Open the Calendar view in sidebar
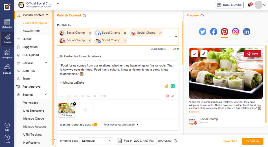This screenshot has height=147, width=268. click(7, 23)
